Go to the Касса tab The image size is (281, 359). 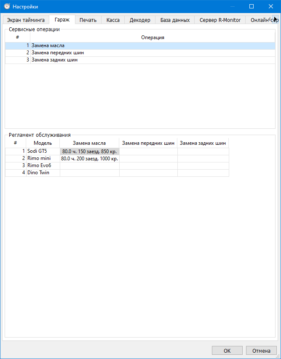[x=113, y=20]
